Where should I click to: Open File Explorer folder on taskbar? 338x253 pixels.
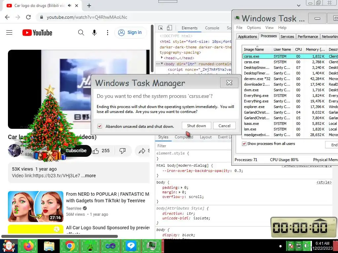[x=49, y=246]
